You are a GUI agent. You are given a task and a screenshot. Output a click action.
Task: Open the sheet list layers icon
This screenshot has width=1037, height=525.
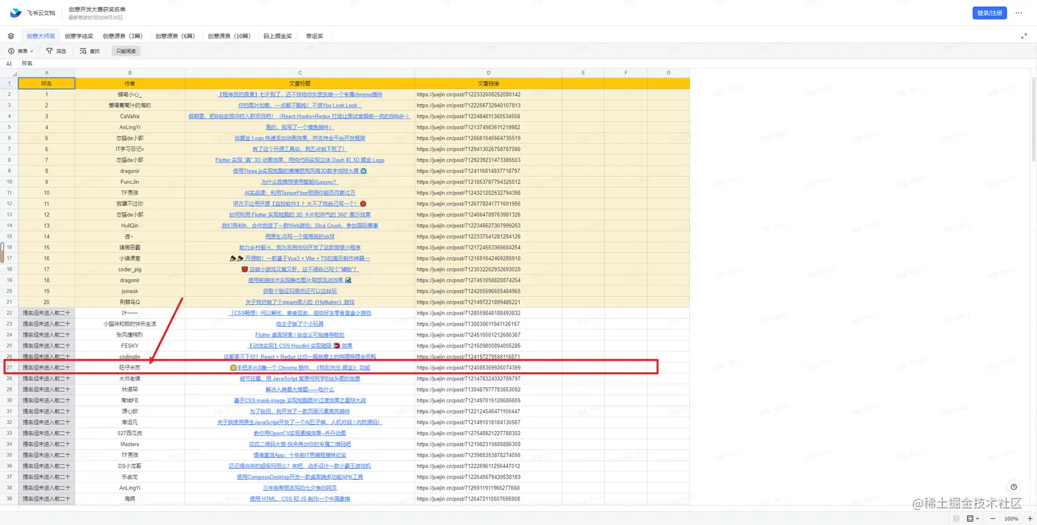pos(11,36)
